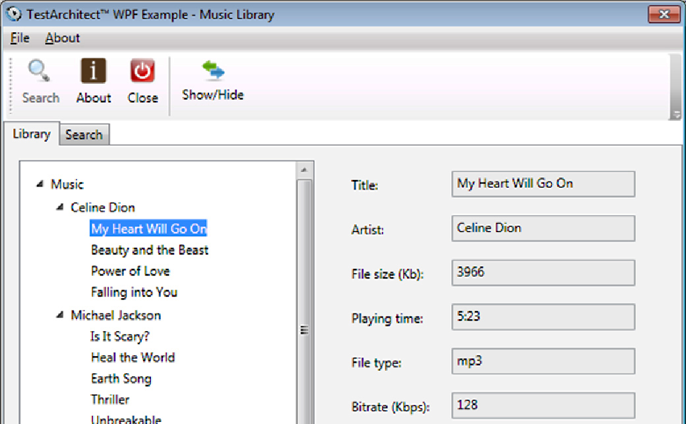Click the red Close power icon
Viewport: 686px width, 424px height.
point(142,71)
